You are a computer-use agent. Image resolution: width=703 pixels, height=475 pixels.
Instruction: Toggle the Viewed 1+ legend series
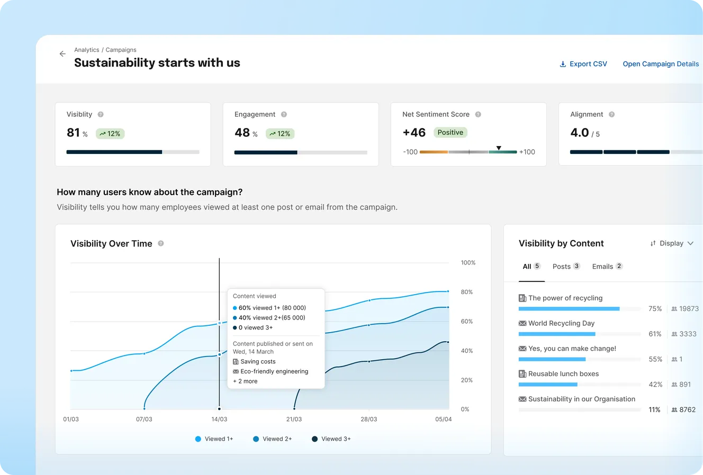pos(214,439)
